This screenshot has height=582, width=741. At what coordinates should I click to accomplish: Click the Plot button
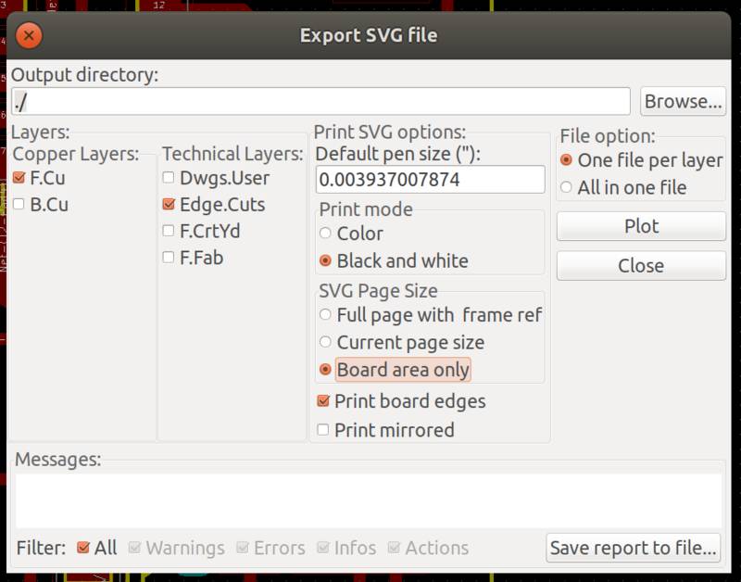click(641, 225)
